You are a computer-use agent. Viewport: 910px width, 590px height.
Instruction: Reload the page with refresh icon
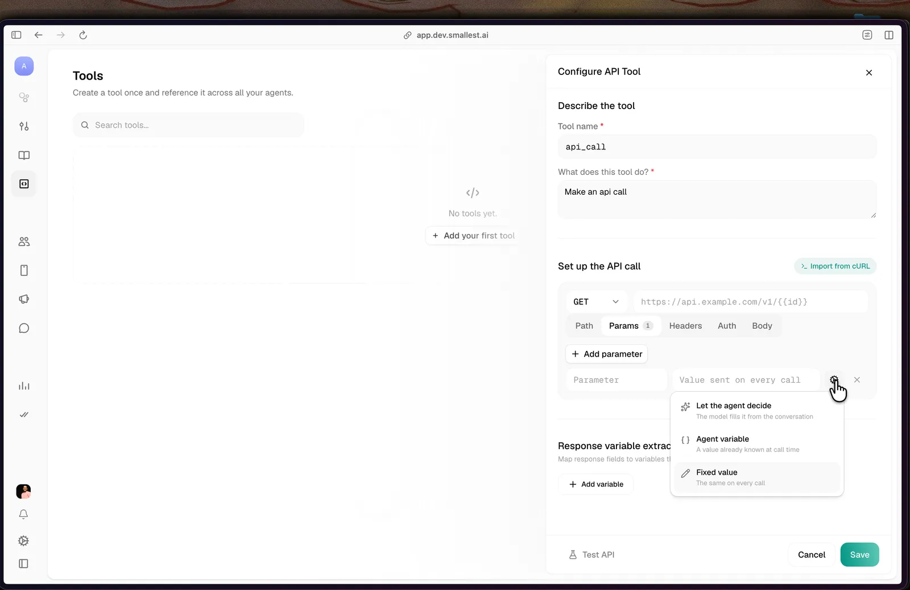tap(83, 35)
